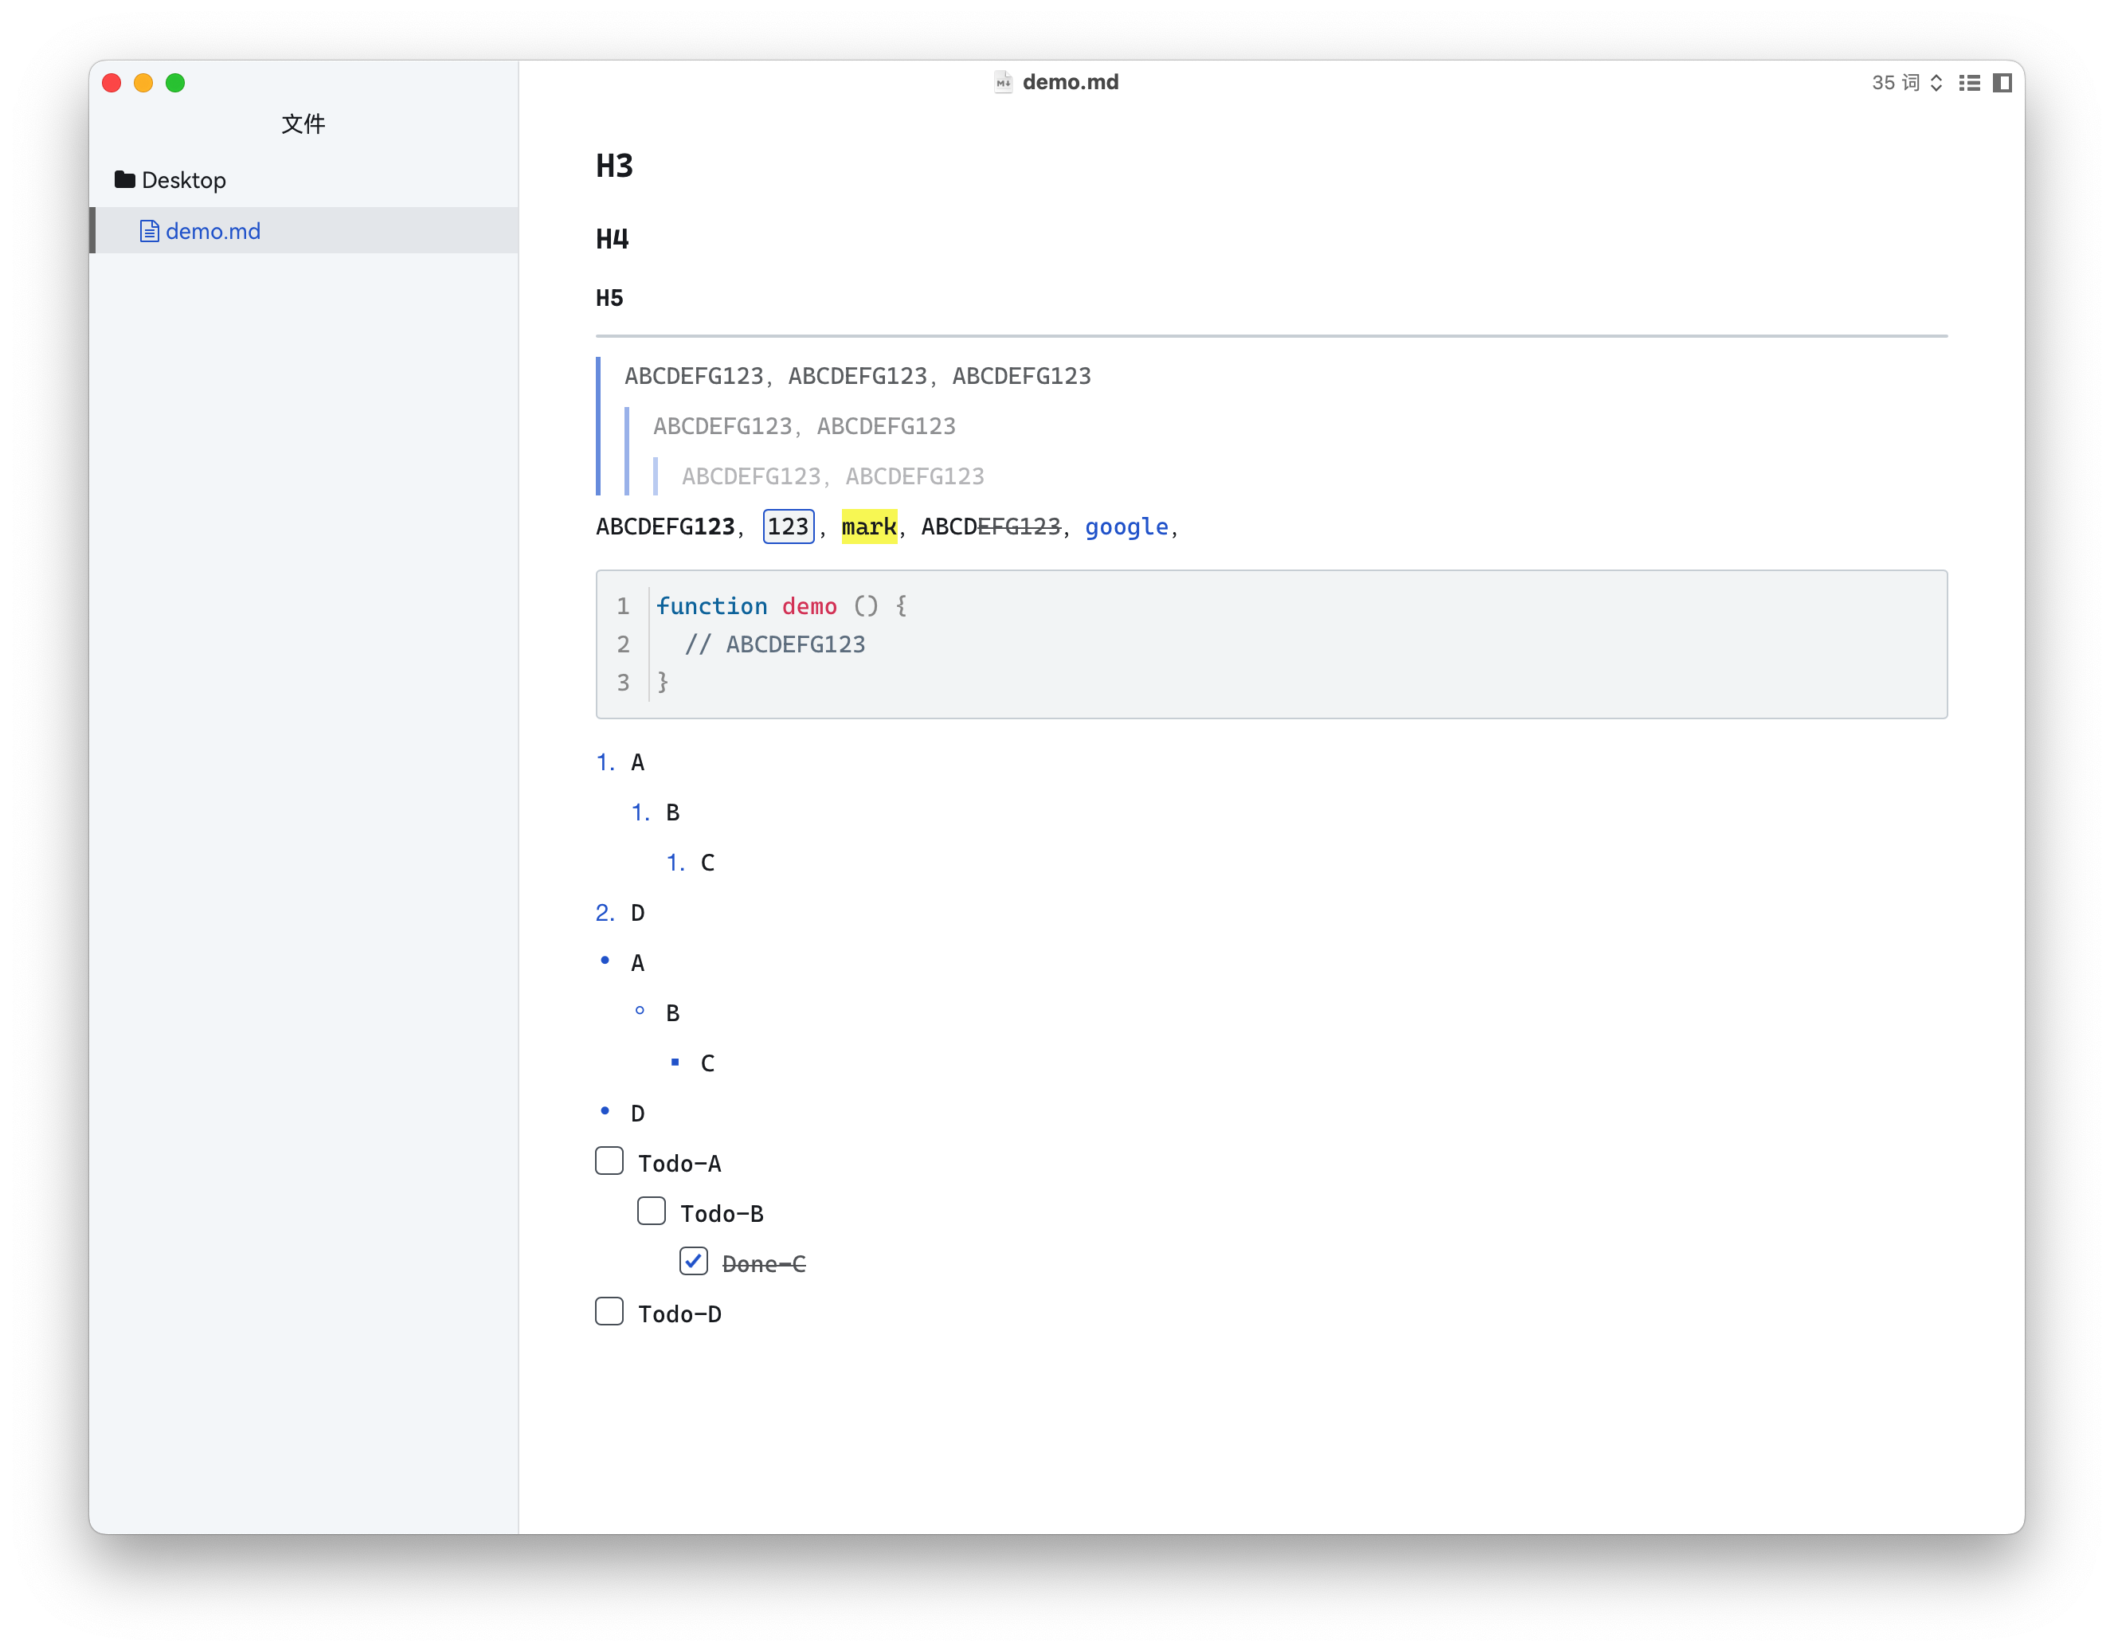Click the yellow highlighted mark text

point(868,527)
